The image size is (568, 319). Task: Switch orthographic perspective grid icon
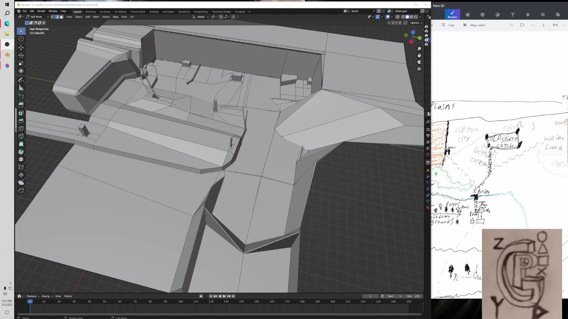point(419,69)
